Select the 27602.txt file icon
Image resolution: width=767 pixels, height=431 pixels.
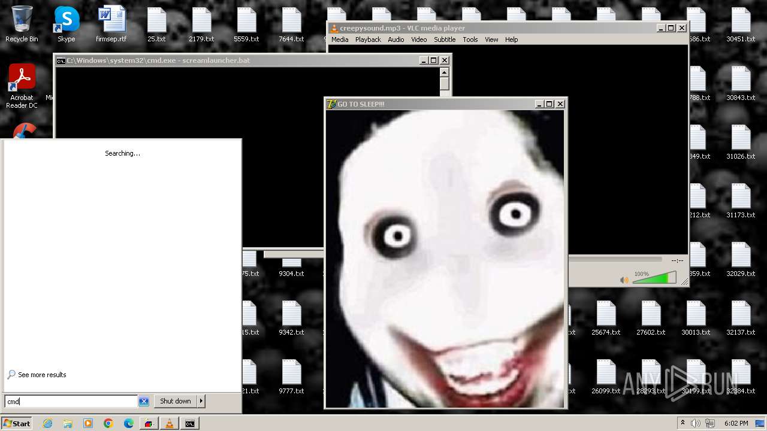click(x=651, y=318)
